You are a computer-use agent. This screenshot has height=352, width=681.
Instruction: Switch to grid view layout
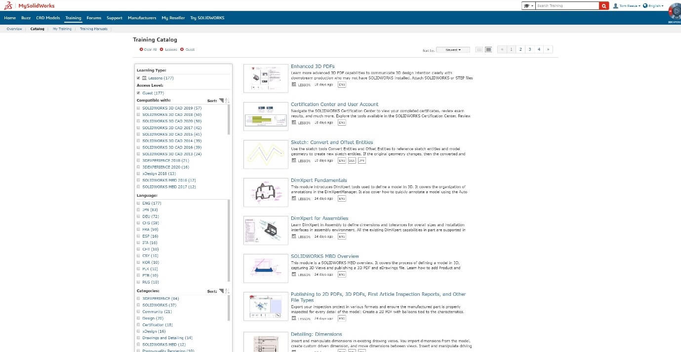coord(479,49)
